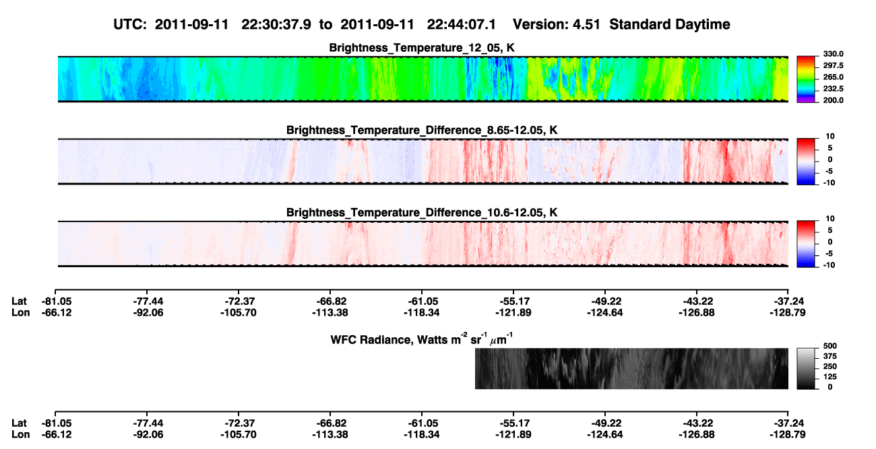This screenshot has height=449, width=876.
Task: Click the 200.0 color bar label
Action: point(834,100)
